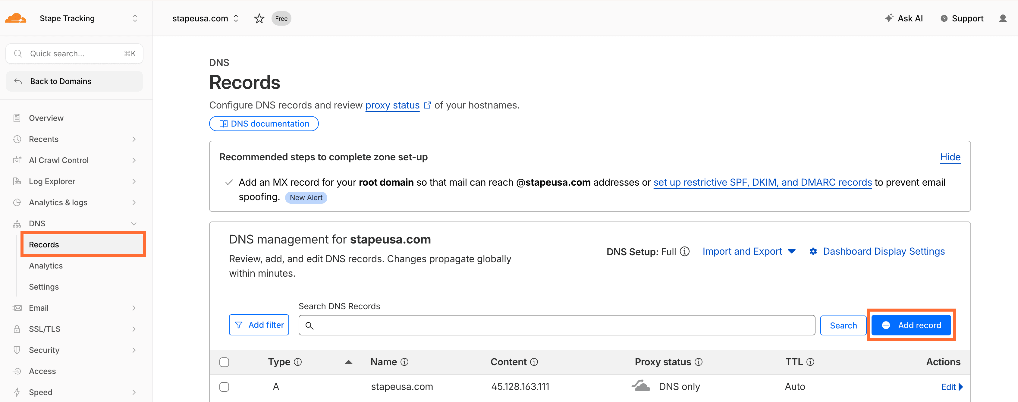This screenshot has width=1018, height=402.
Task: Open AI Crawl Control
Action: click(x=58, y=160)
